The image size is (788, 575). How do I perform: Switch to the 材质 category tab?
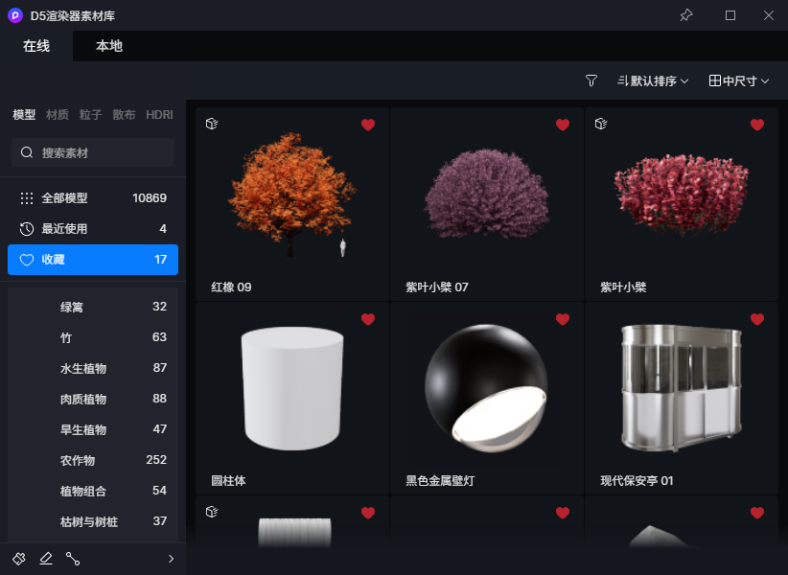click(x=58, y=115)
